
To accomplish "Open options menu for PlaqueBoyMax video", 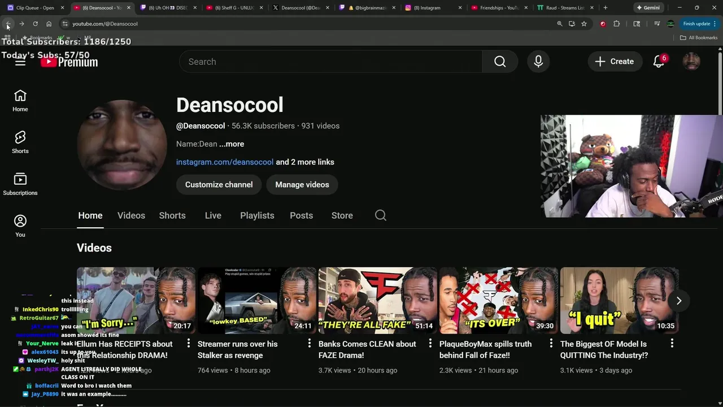I will [551, 343].
